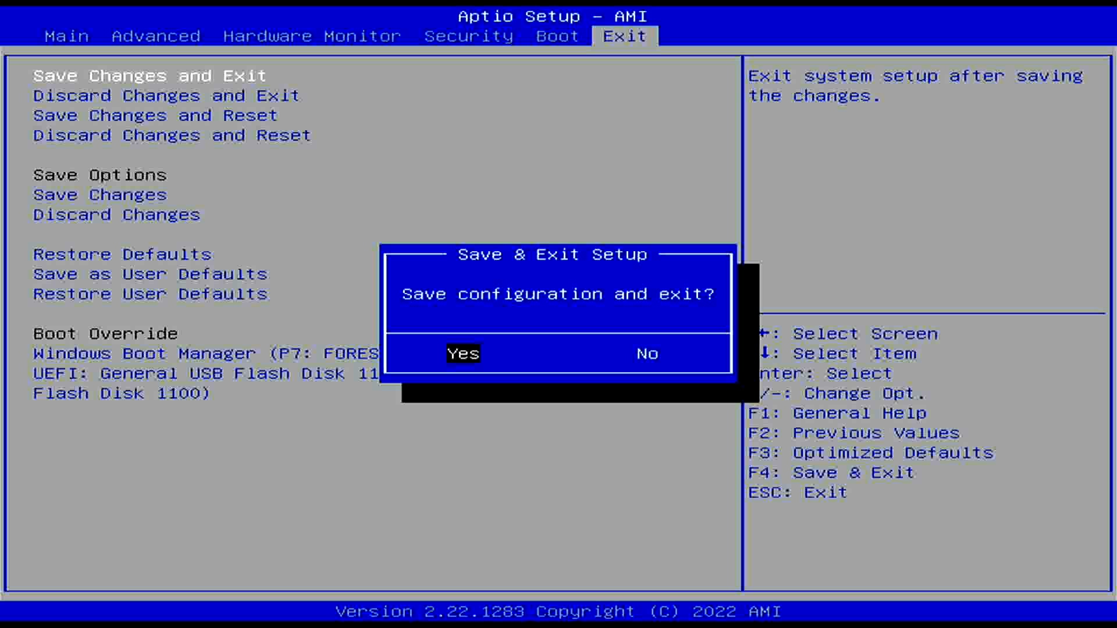Choose Discard Changes and Exit
1117x628 pixels.
[166, 96]
